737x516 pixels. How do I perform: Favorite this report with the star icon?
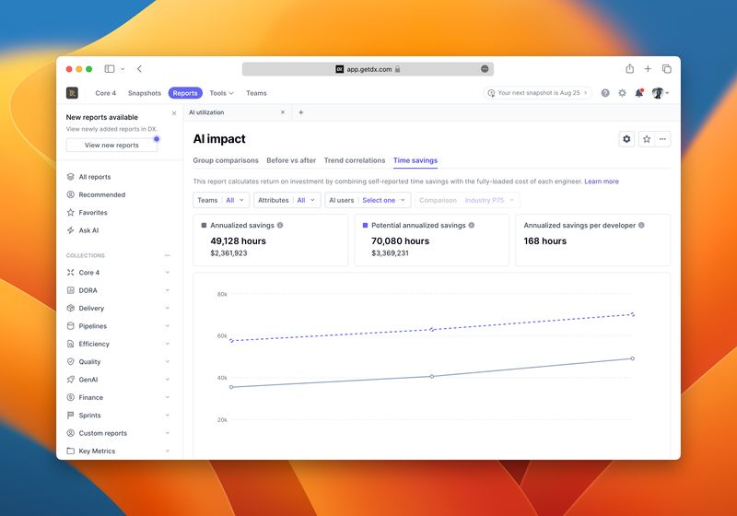pos(646,139)
